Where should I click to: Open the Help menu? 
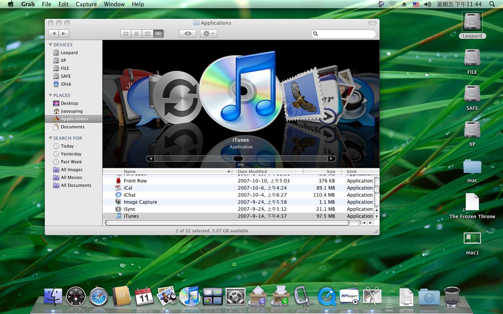(x=138, y=4)
